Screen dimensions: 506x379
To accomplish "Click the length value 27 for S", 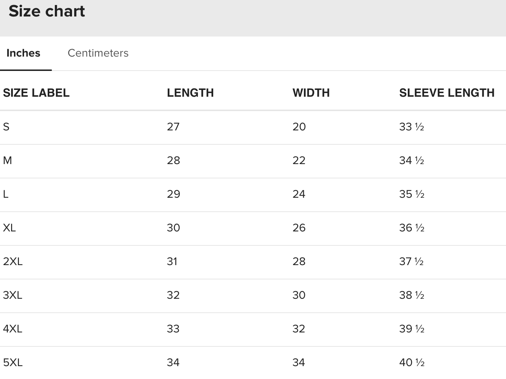I will click(173, 127).
